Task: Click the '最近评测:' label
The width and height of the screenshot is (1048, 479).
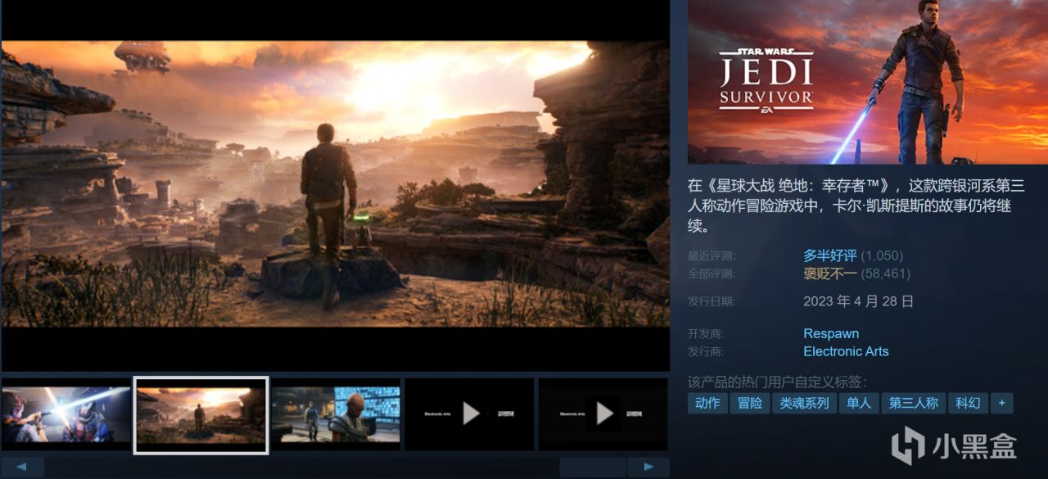Action: 711,256
